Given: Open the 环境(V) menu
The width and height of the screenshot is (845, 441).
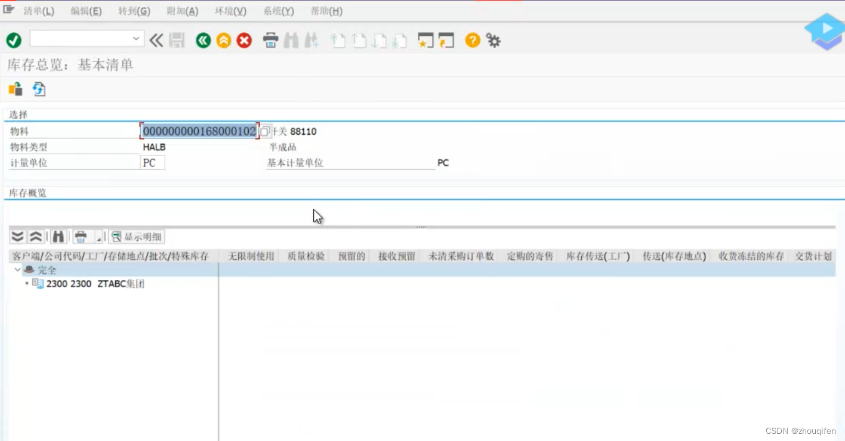Looking at the screenshot, I should [x=230, y=11].
